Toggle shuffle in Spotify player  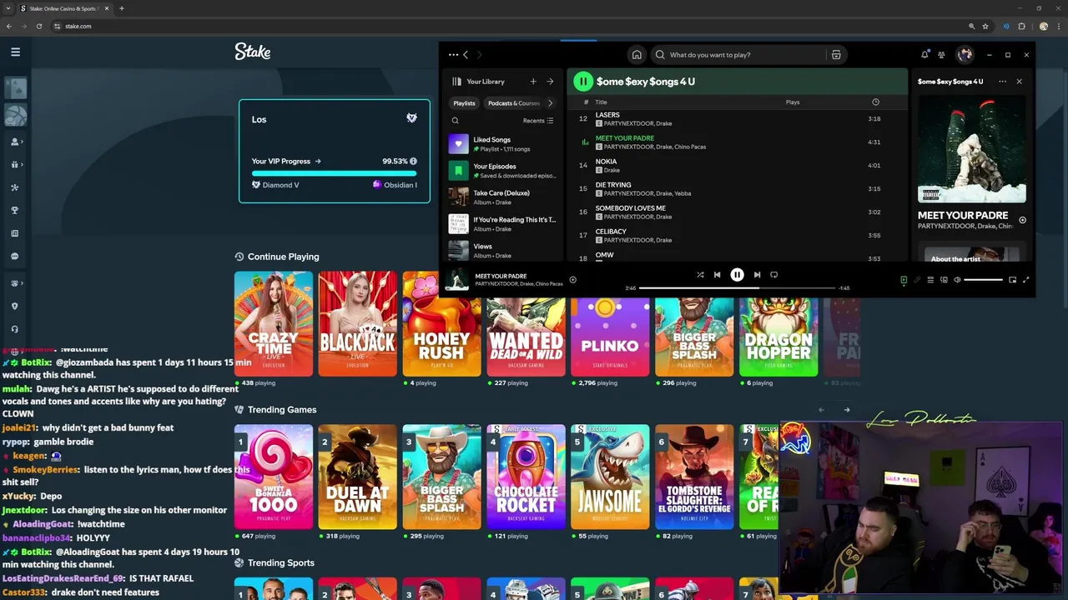point(700,275)
